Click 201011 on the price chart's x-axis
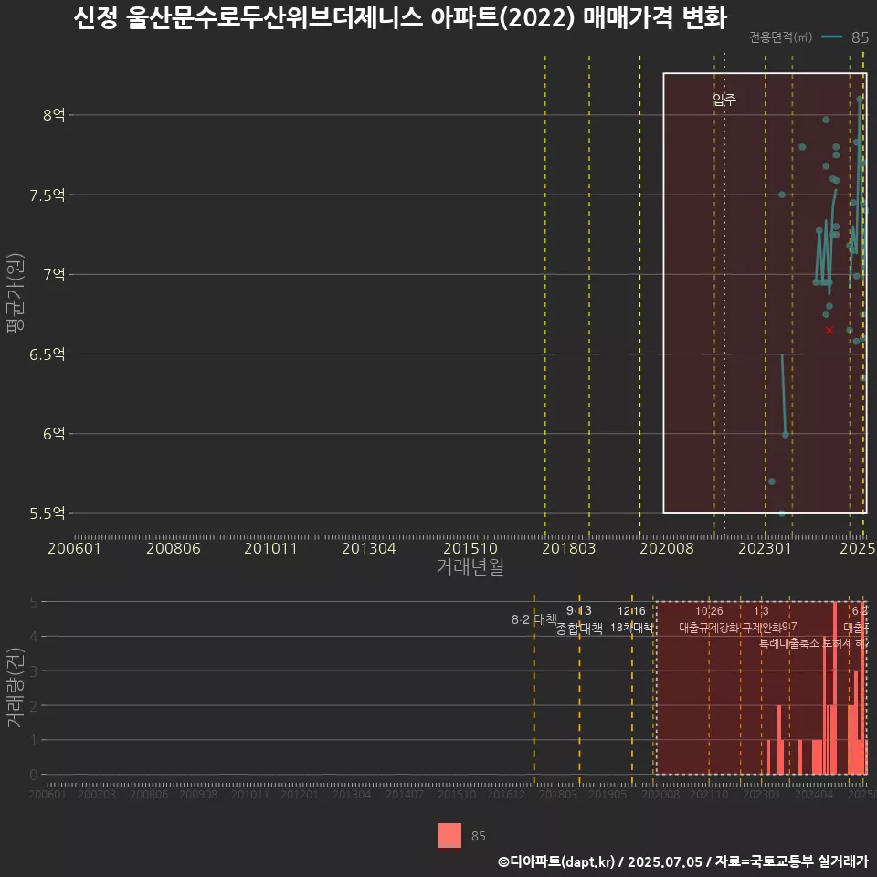 [270, 547]
